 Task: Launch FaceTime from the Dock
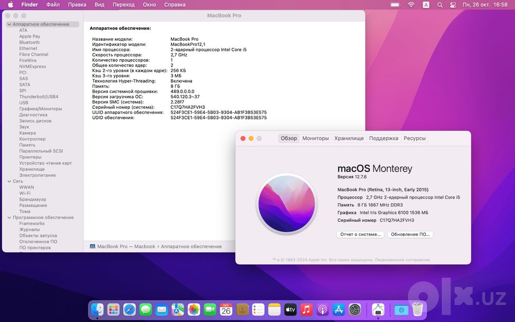tap(210, 309)
